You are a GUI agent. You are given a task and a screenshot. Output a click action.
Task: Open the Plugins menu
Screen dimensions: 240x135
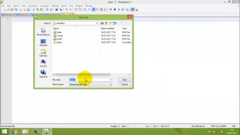pos(79,6)
